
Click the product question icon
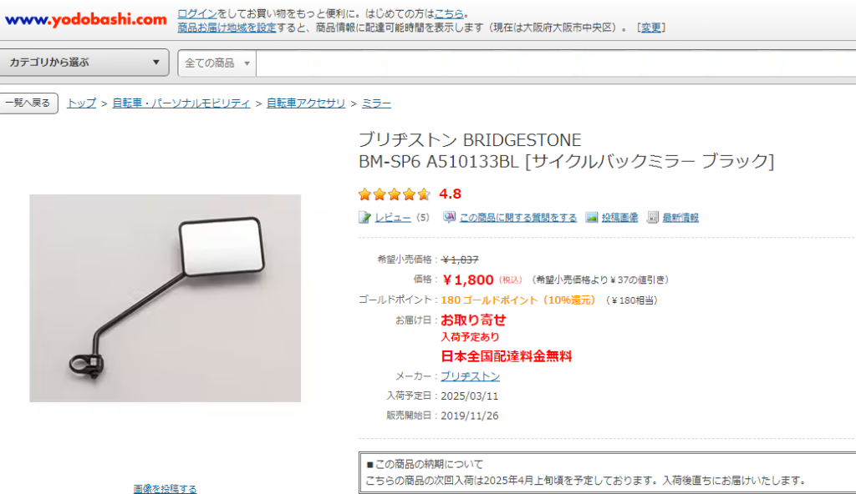tap(449, 217)
